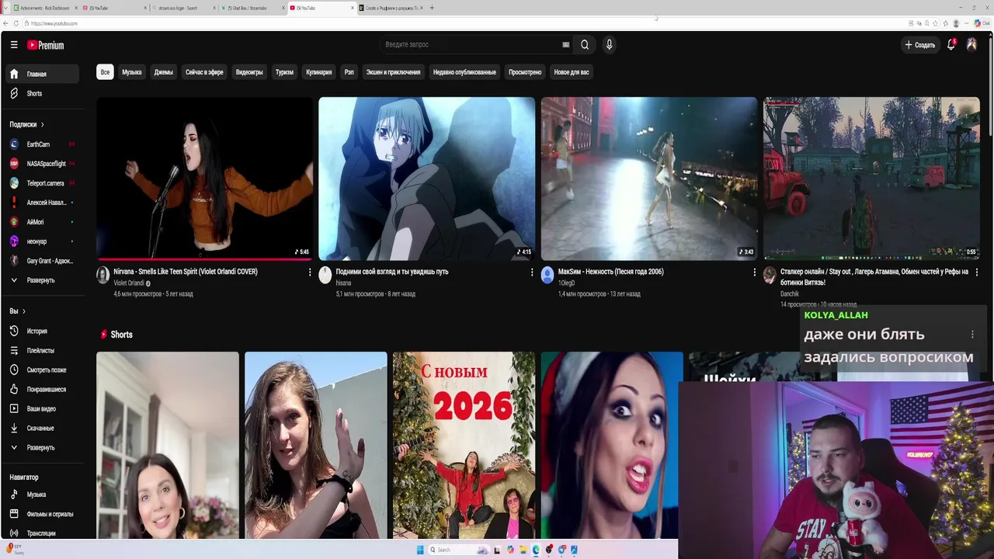This screenshot has height=559, width=994.
Task: Open options menu for МакSим Нежность video
Action: coord(754,273)
